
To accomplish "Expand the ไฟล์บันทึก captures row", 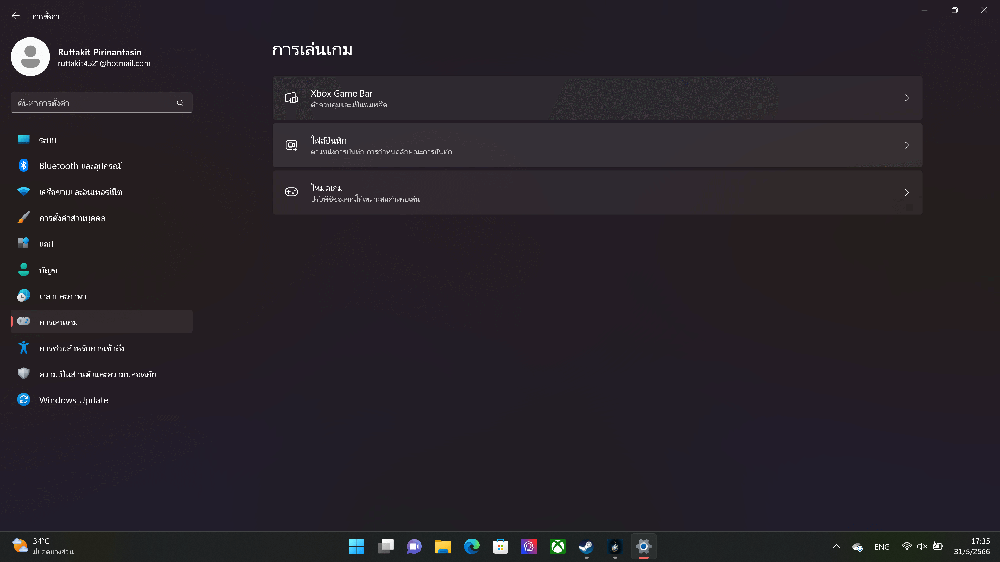I will [x=597, y=145].
